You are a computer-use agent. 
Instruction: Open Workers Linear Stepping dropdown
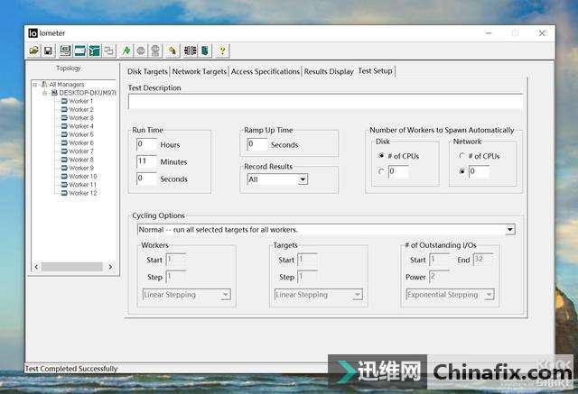(226, 295)
